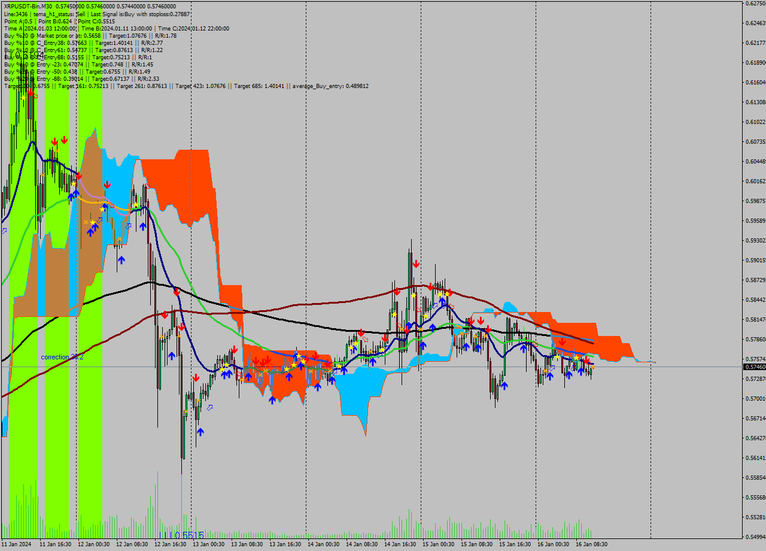Click the '12 Jan 16:30' time axis label

[171, 544]
